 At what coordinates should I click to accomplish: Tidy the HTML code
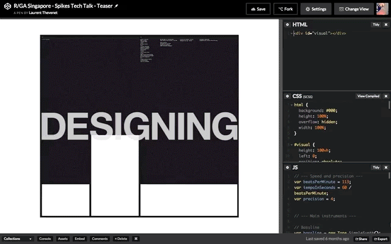[x=376, y=24]
